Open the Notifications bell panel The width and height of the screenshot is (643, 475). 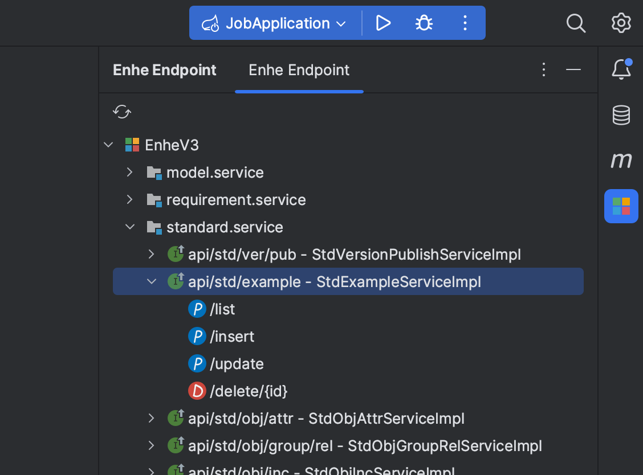(621, 69)
